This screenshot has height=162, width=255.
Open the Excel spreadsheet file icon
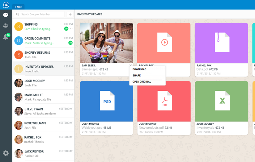[x=222, y=101]
